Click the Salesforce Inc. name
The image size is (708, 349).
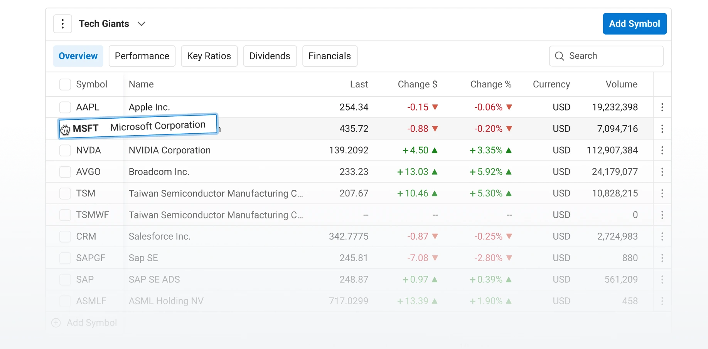pos(160,237)
